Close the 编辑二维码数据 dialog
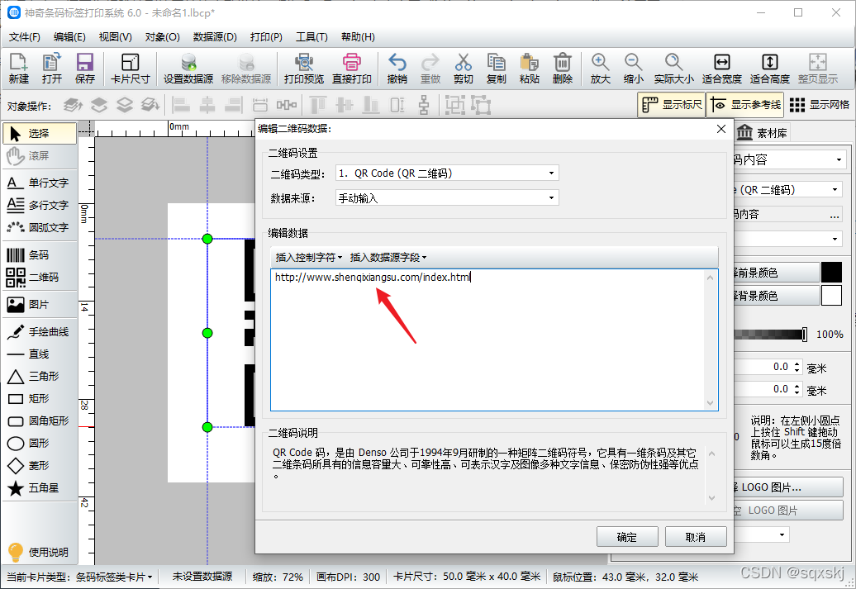Screen dimensions: 856x589 coord(720,129)
